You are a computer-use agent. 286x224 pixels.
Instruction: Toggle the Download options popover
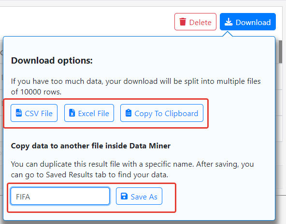[248, 22]
